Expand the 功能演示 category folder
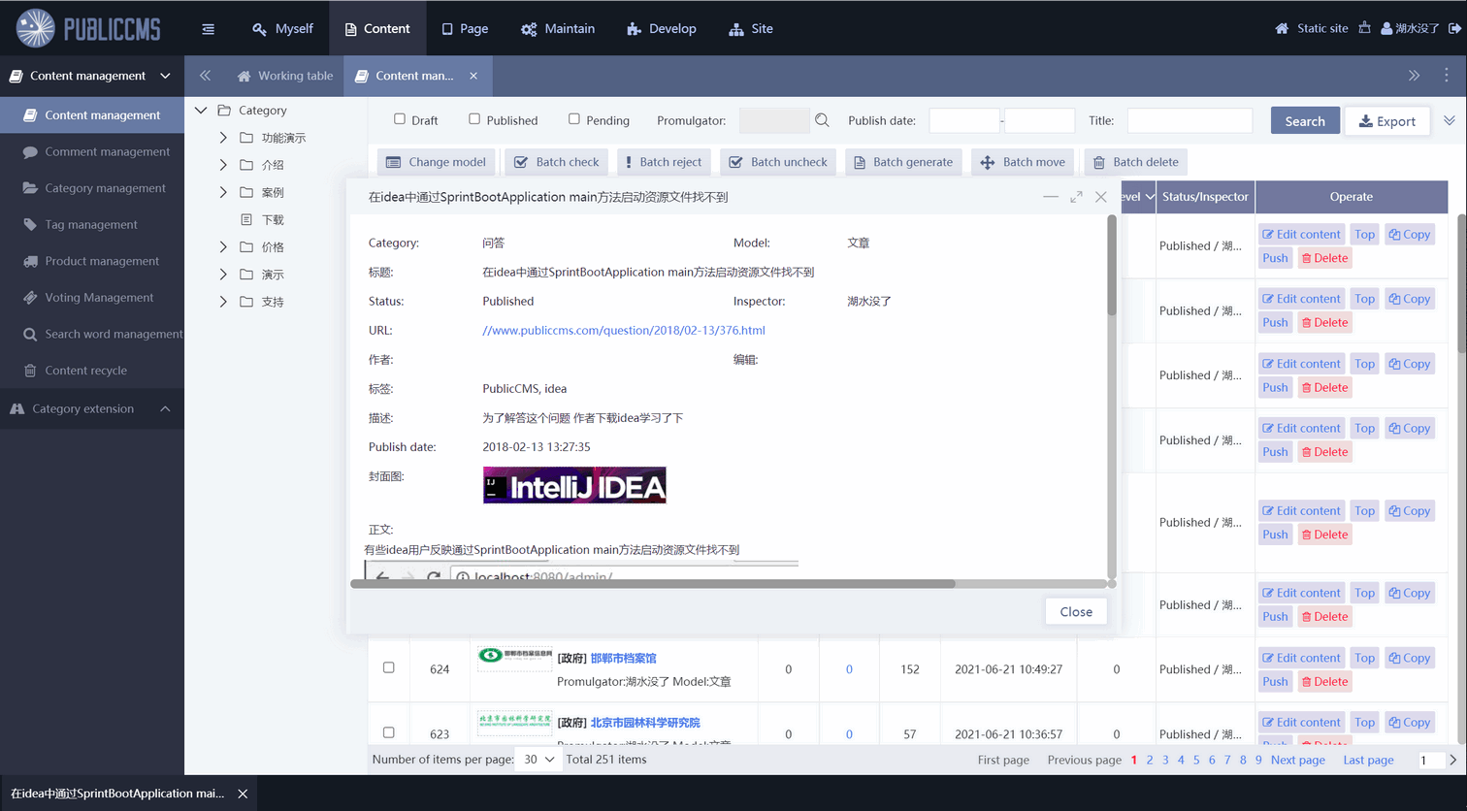This screenshot has height=811, width=1467. [x=223, y=138]
